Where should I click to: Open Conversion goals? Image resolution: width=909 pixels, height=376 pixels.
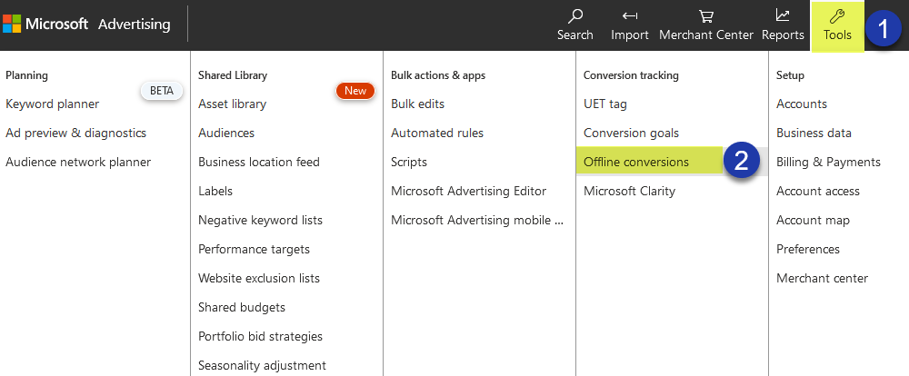[x=632, y=134]
